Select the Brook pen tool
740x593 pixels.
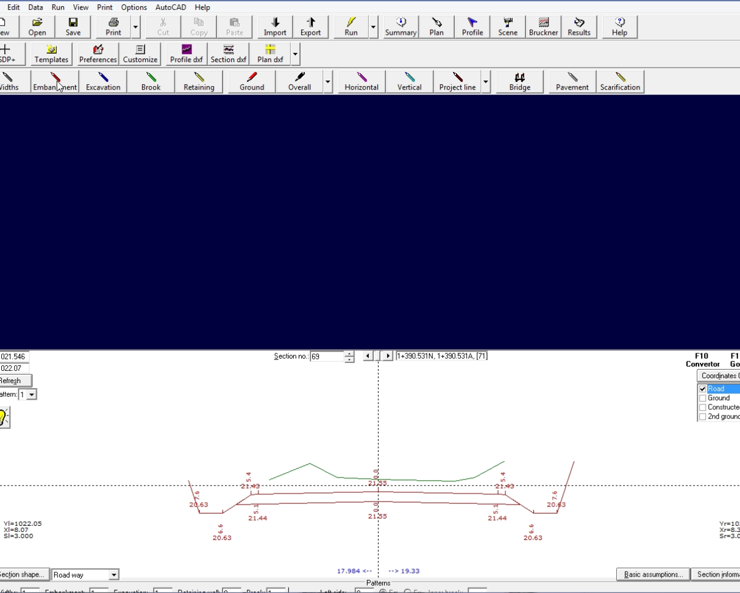click(x=151, y=82)
